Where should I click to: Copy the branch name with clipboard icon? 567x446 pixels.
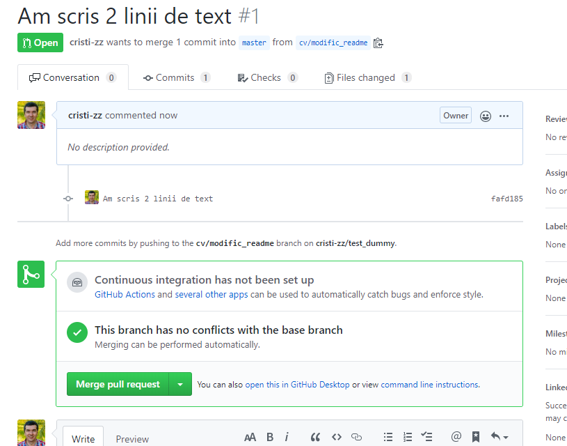[x=378, y=43]
